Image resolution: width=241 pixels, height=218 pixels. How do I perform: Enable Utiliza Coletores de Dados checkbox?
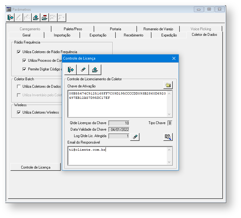(x=19, y=86)
